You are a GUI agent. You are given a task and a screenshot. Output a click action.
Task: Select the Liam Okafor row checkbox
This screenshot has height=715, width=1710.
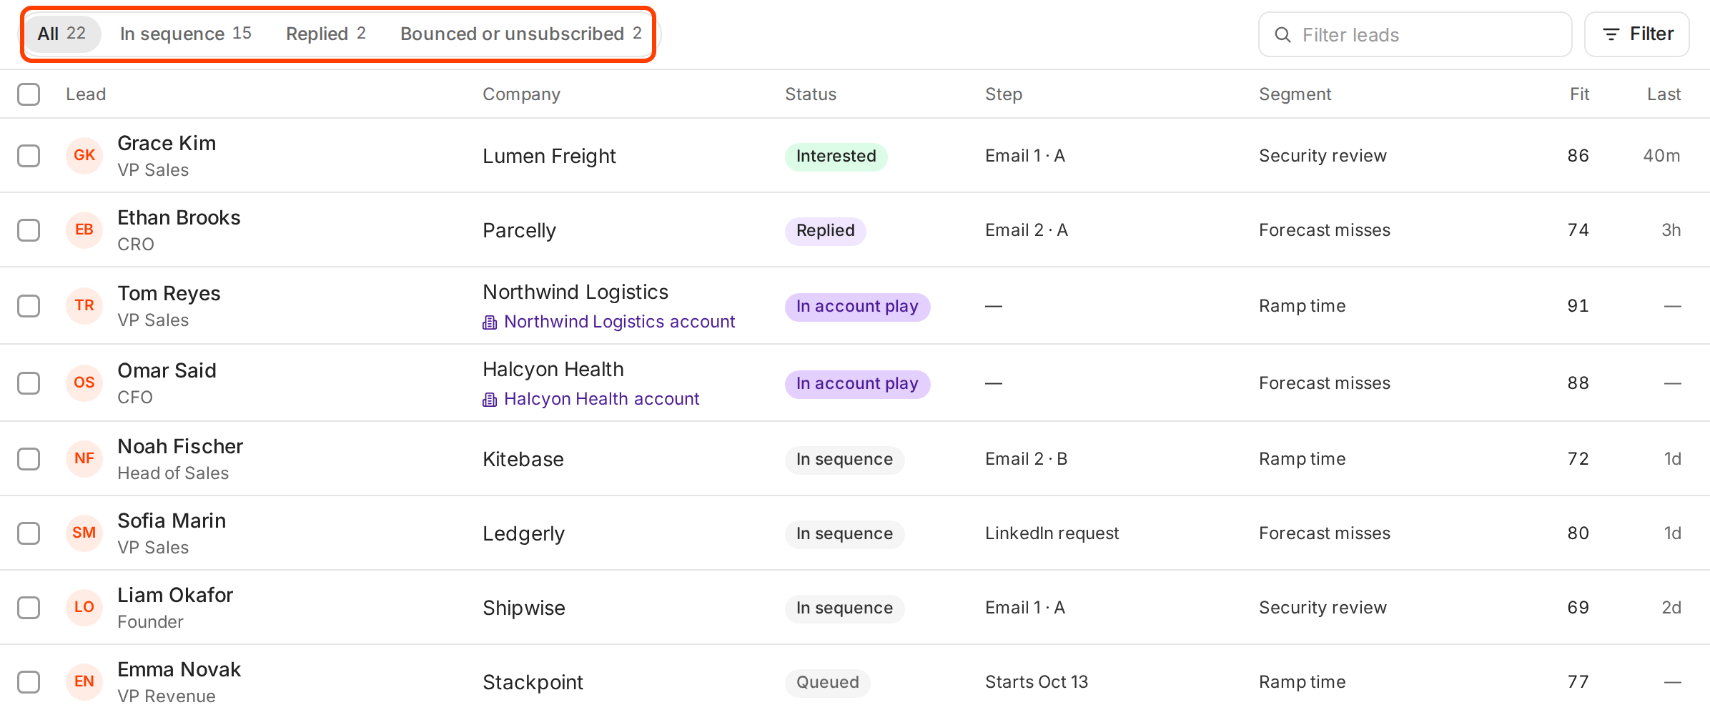[x=29, y=608]
